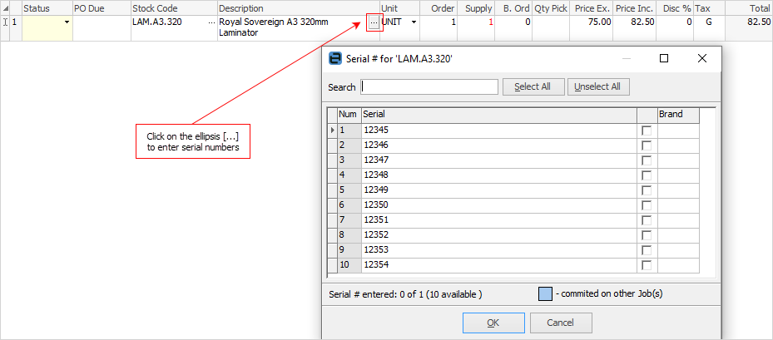773x340 pixels.
Task: Click the Search input field
Action: pyautogui.click(x=429, y=86)
